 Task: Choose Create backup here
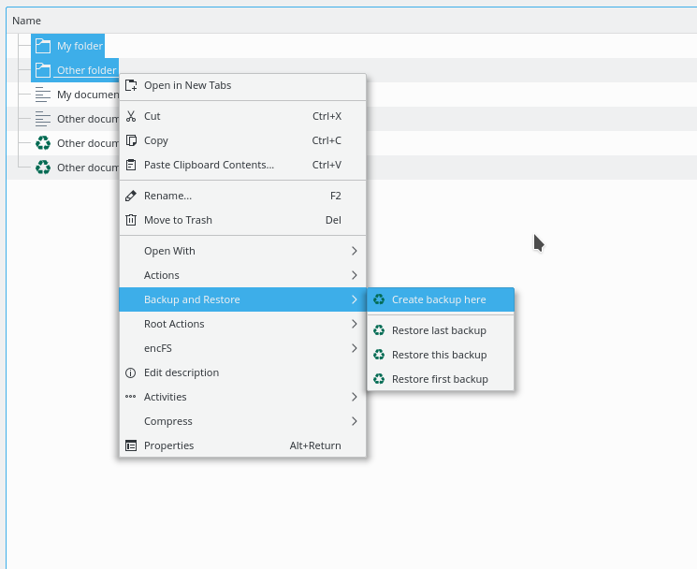[x=441, y=299]
